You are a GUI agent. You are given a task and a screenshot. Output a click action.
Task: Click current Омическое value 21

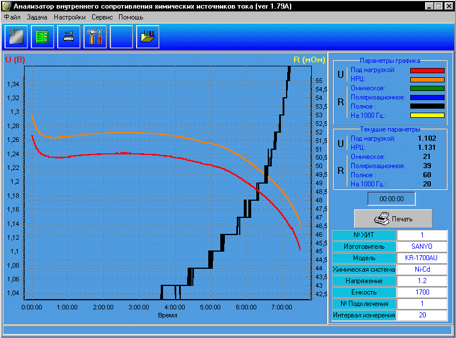[x=427, y=157]
